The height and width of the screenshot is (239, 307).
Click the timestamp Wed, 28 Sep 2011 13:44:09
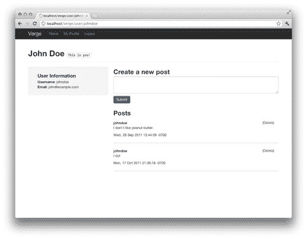pos(140,135)
